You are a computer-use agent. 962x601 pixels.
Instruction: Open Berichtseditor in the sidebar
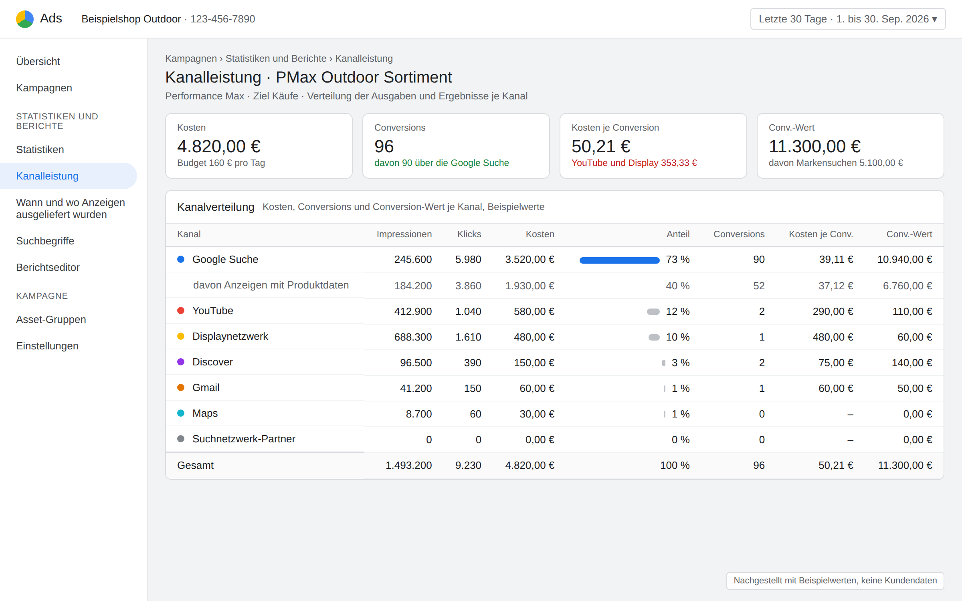click(x=48, y=267)
